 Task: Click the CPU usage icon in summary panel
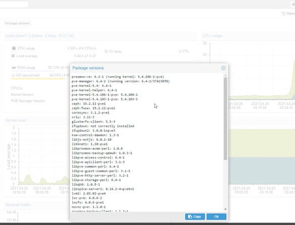click(x=14, y=48)
